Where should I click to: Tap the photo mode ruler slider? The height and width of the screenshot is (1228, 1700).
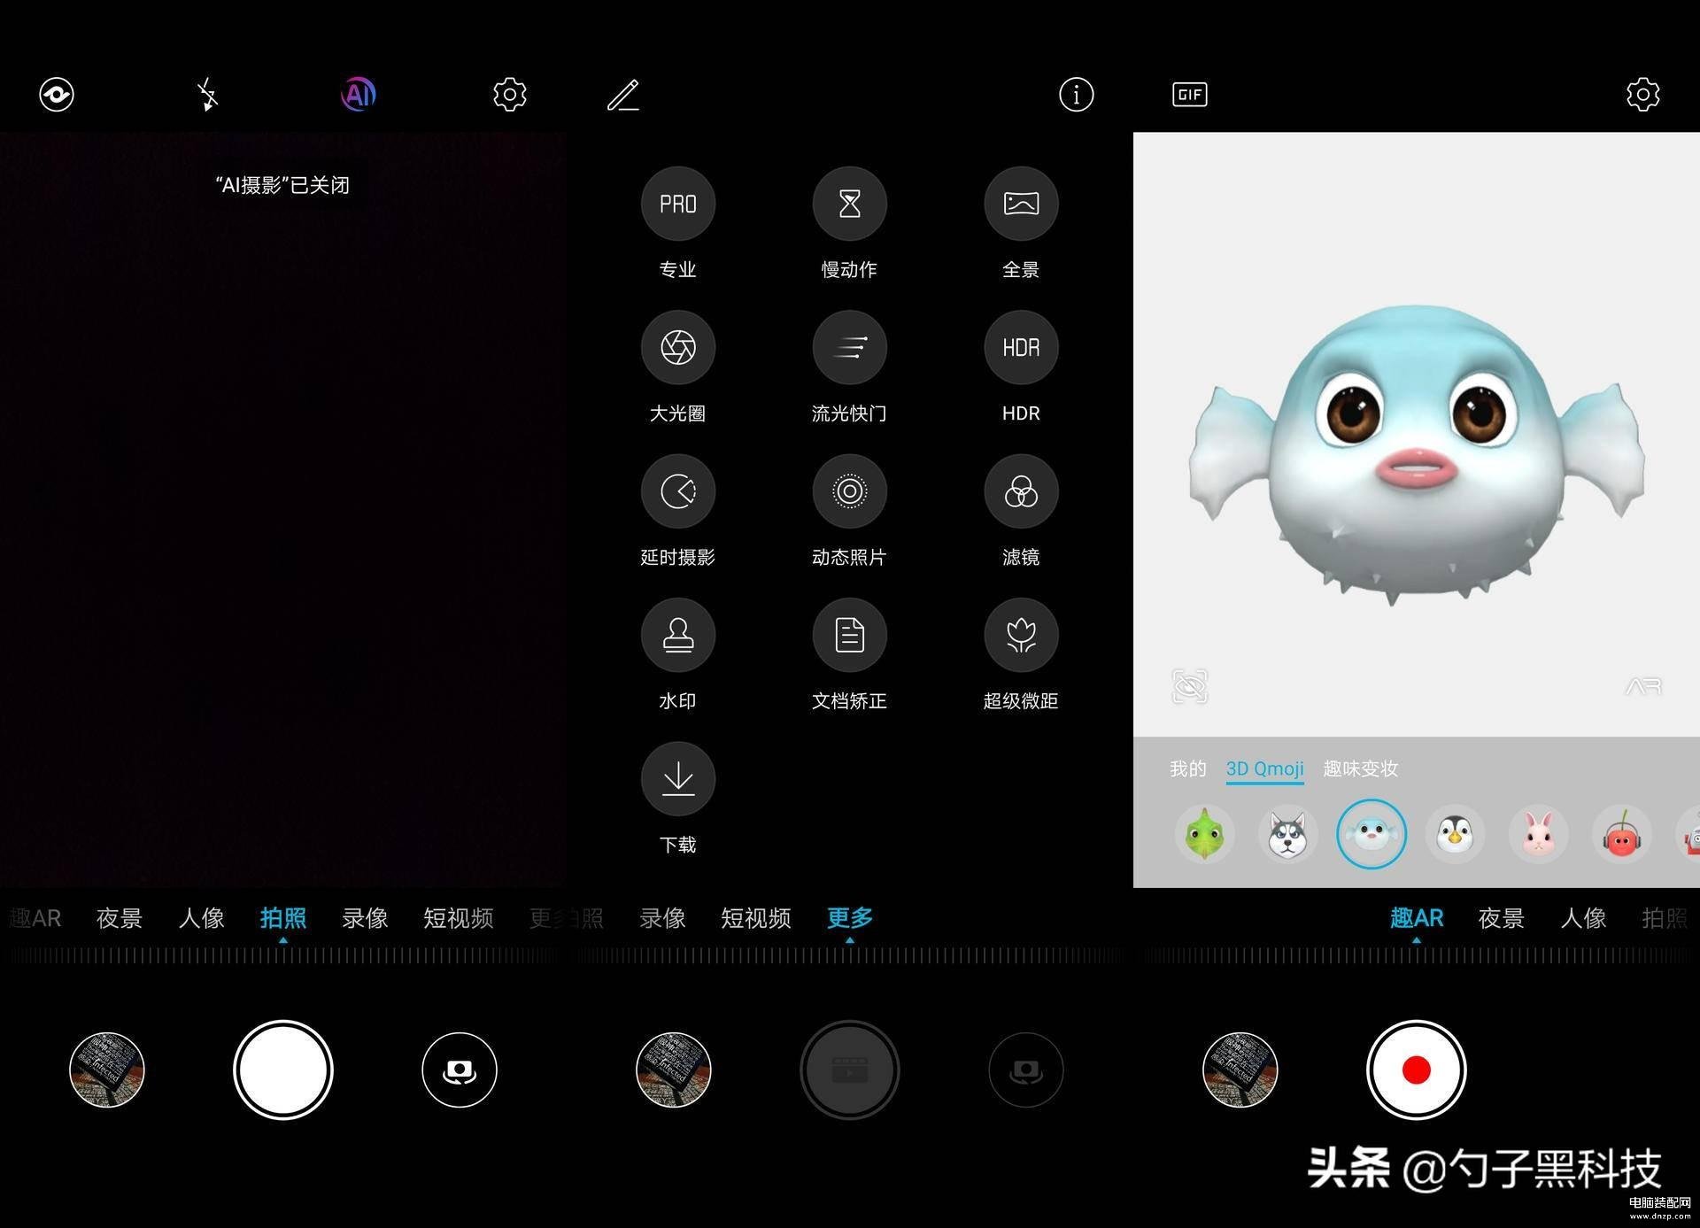pyautogui.click(x=283, y=955)
